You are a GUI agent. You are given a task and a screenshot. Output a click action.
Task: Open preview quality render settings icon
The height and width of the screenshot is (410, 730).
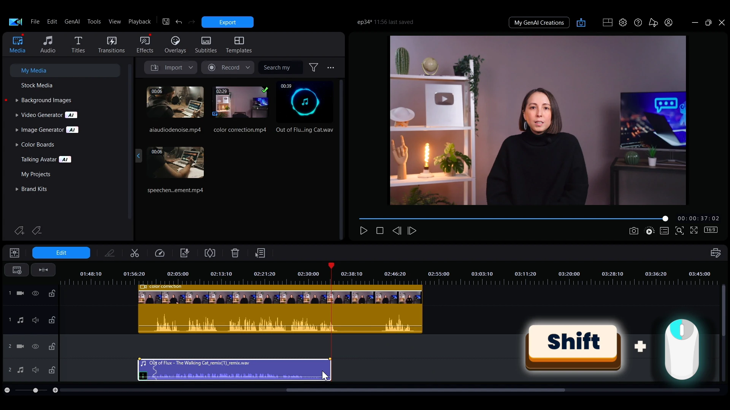click(x=650, y=231)
